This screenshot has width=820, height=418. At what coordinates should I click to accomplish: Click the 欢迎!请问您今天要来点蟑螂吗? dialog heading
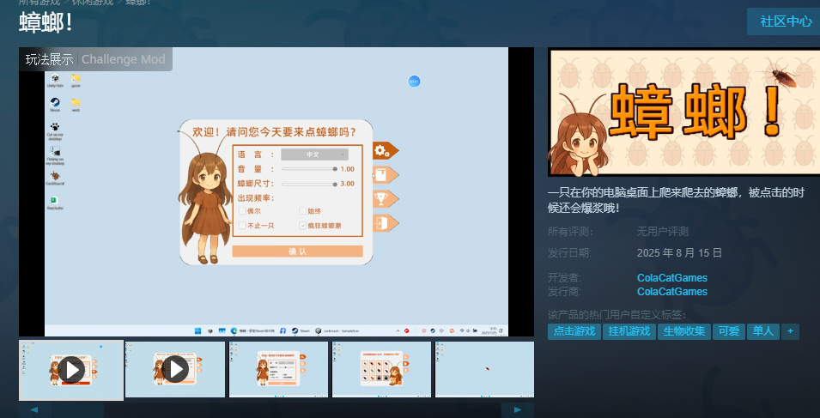[x=275, y=131]
